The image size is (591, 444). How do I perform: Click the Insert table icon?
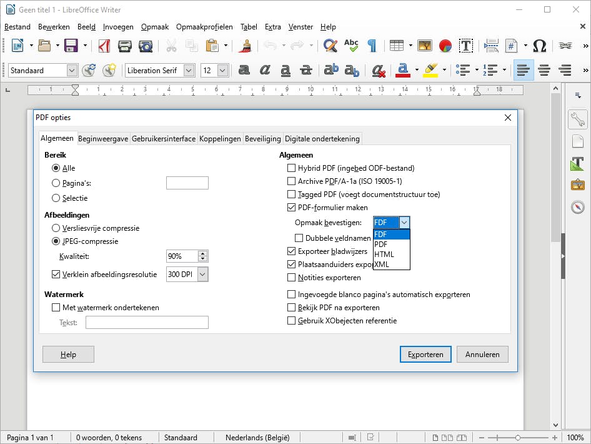[x=397, y=46]
